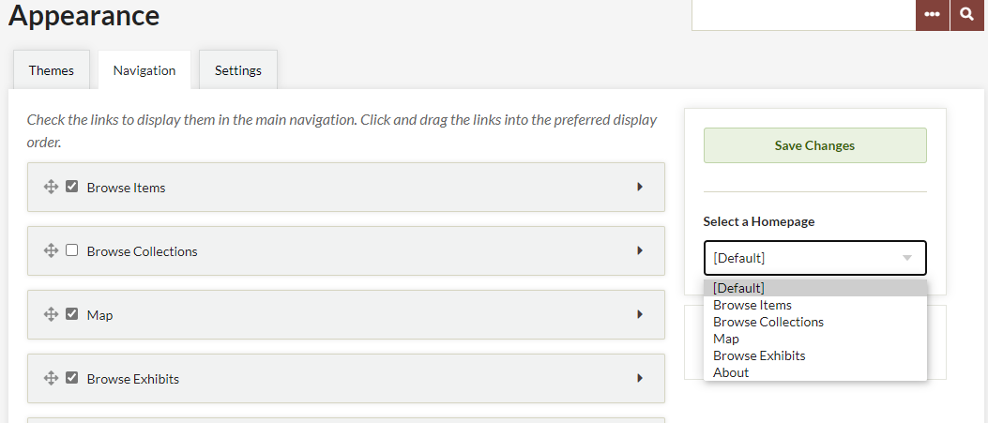Screen dimensions: 988x423
Task: Uncheck the Browse Items checkbox
Action: click(72, 187)
